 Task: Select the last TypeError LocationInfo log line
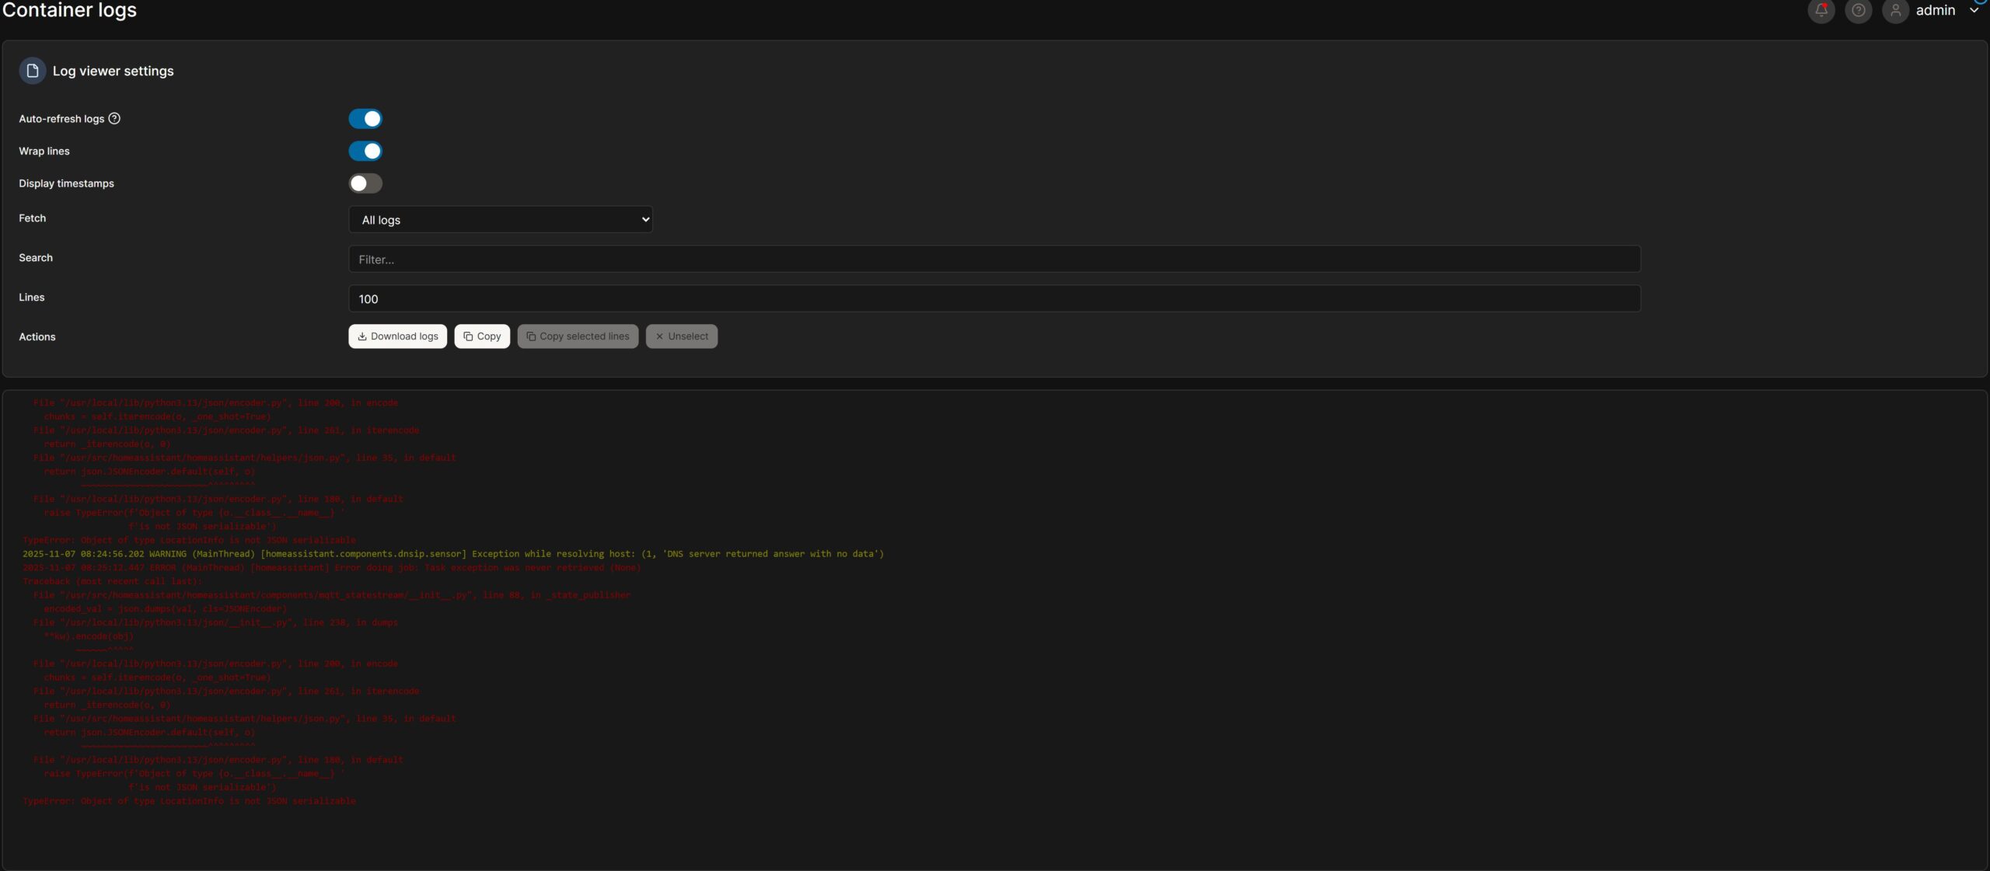pyautogui.click(x=189, y=801)
